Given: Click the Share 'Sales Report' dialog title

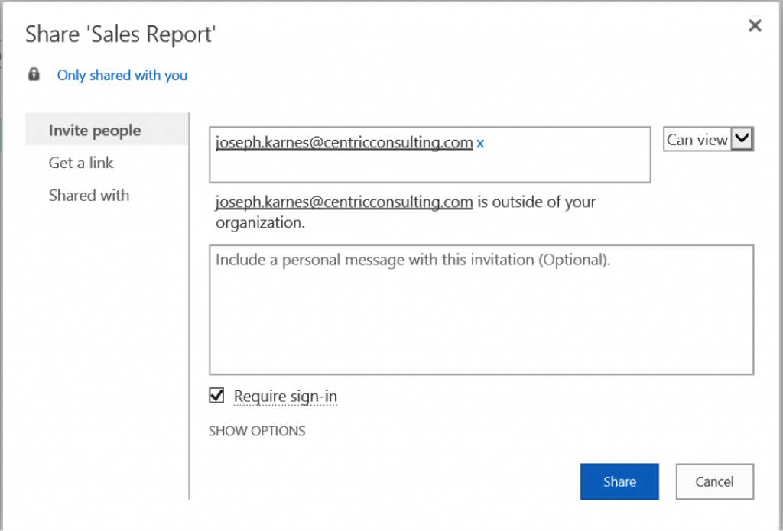Looking at the screenshot, I should [x=121, y=34].
